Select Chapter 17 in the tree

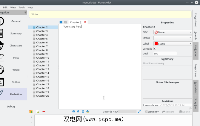click(43, 84)
